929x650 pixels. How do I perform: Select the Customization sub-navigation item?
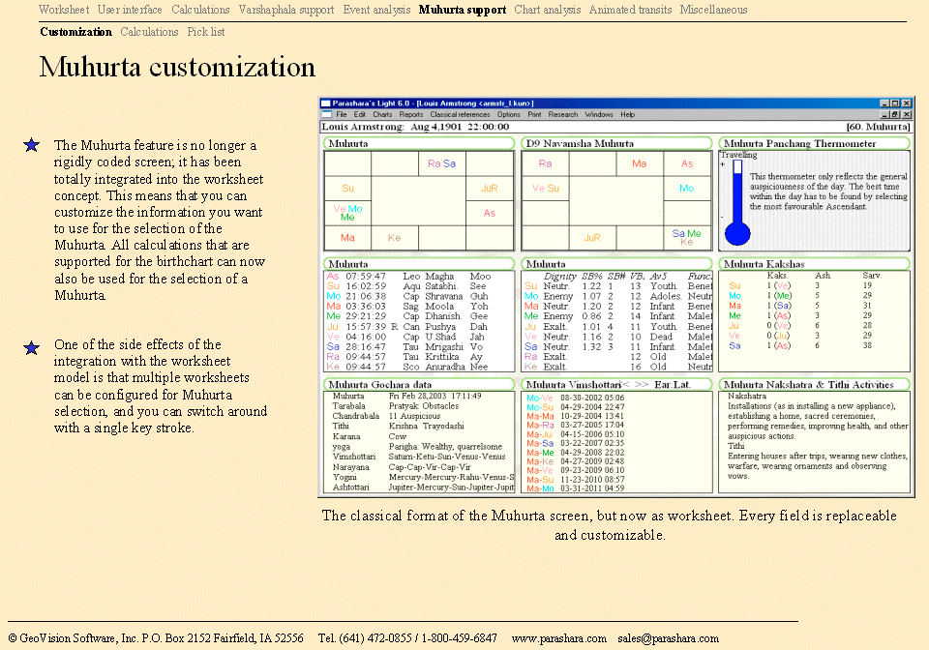pos(75,32)
